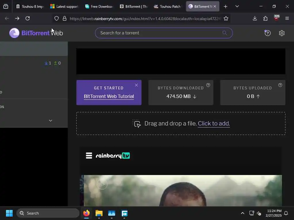Open the notification bell
The width and height of the screenshot is (294, 220).
point(286,213)
